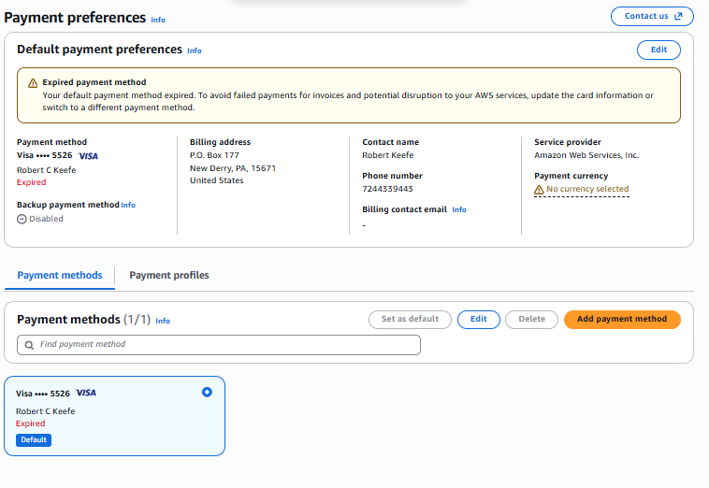Open Info link beside Payment preferences heading

pyautogui.click(x=158, y=20)
